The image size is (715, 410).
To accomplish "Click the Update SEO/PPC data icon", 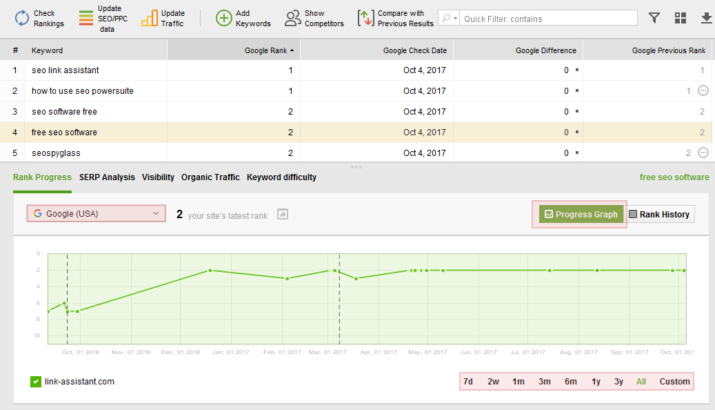I will tap(85, 18).
